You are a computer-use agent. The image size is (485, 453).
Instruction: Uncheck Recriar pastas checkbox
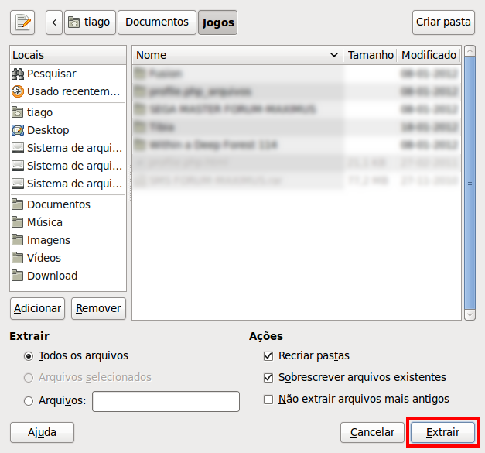point(268,356)
